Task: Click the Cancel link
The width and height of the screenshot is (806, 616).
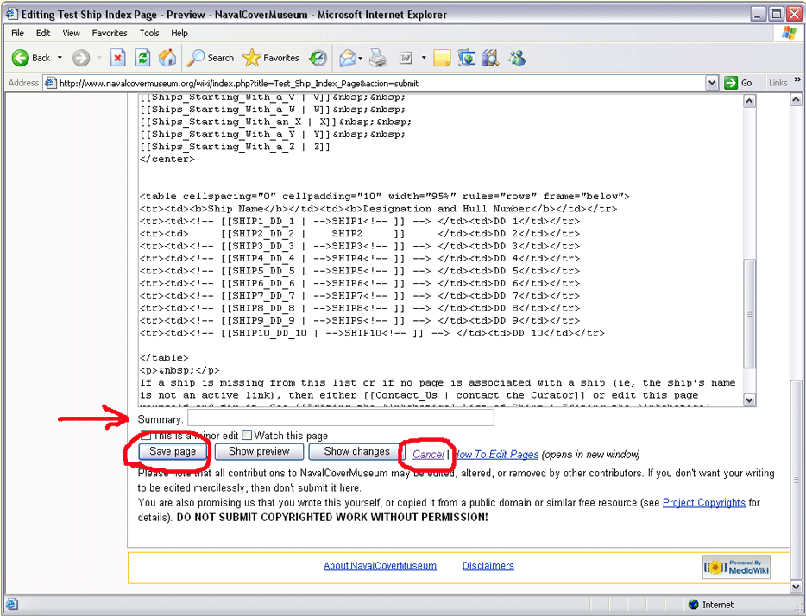Action: pos(427,454)
